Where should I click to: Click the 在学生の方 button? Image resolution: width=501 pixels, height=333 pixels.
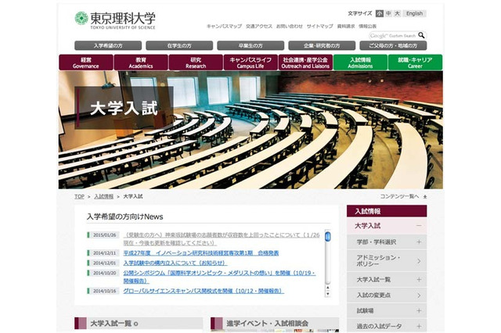click(179, 45)
